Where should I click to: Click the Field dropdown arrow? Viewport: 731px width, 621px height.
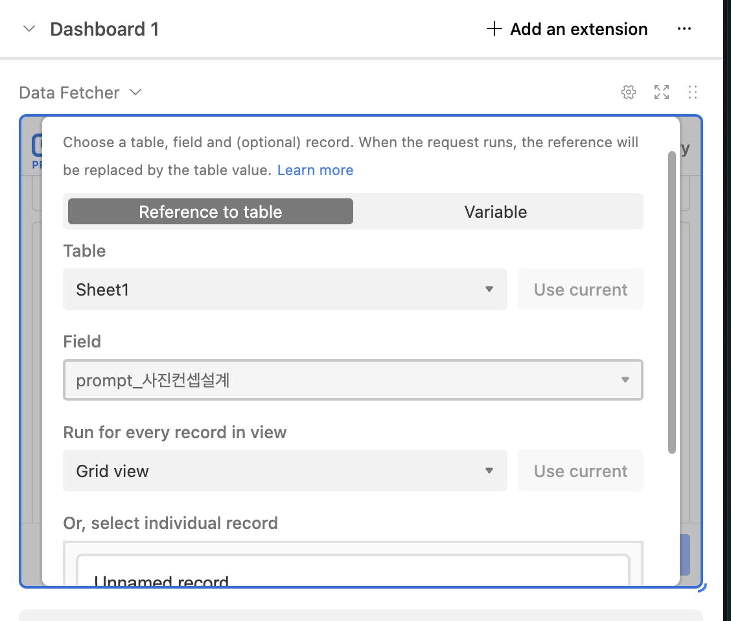[625, 380]
